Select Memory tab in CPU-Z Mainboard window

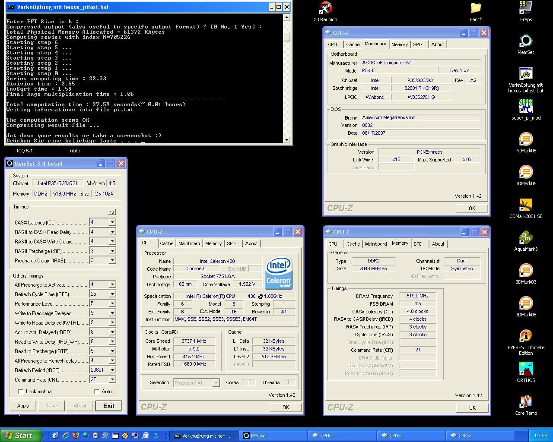[400, 44]
